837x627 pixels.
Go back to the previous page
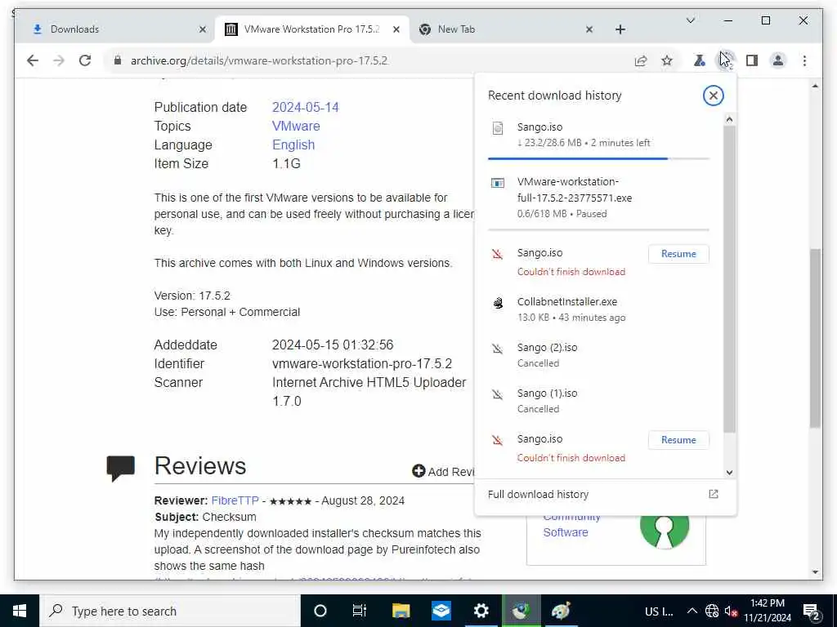[x=33, y=60]
